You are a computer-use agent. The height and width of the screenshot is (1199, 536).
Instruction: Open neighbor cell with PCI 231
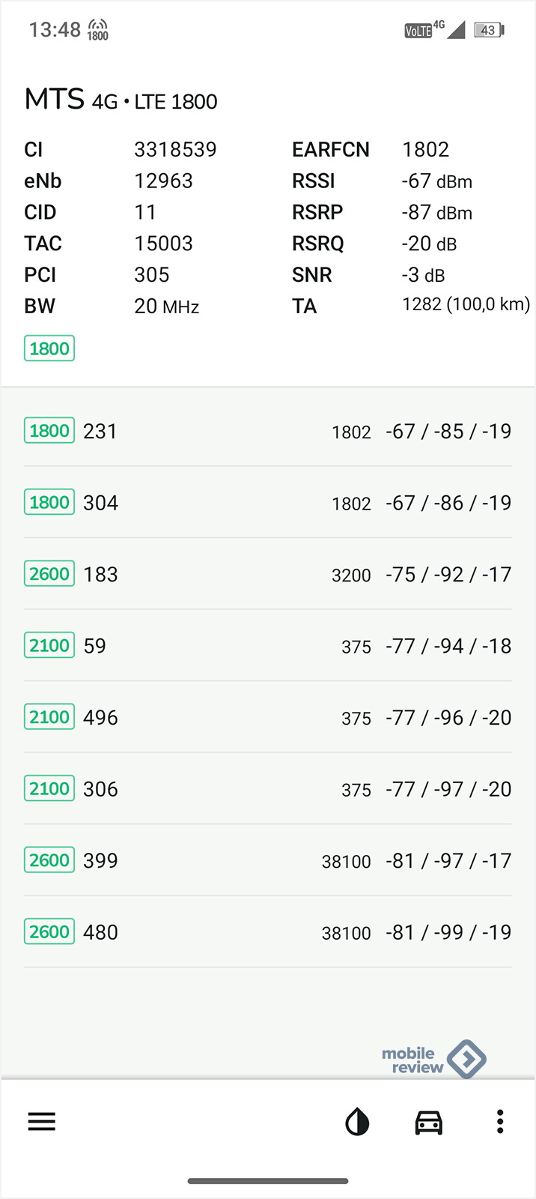[268, 431]
